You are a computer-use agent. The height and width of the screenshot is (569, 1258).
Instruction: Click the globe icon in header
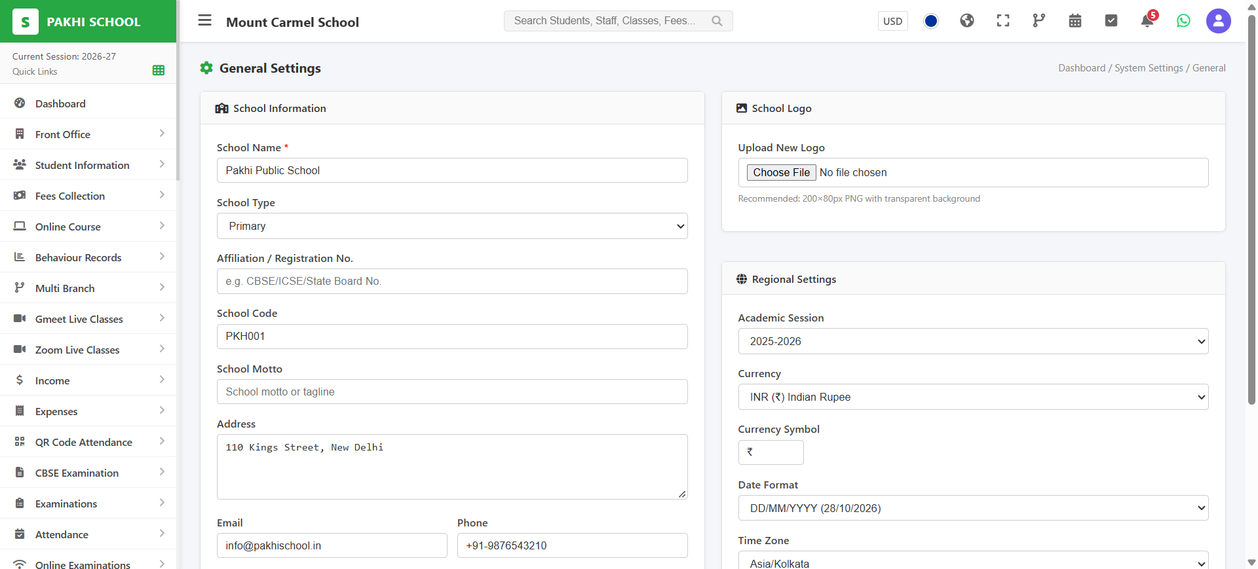pyautogui.click(x=967, y=21)
